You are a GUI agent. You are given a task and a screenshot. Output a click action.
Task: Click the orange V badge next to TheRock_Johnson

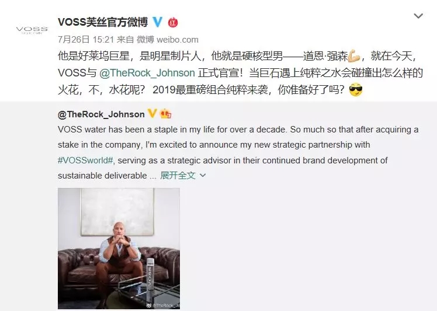[152, 113]
